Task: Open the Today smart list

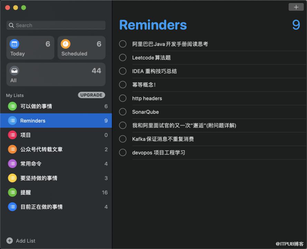Action: pos(30,48)
